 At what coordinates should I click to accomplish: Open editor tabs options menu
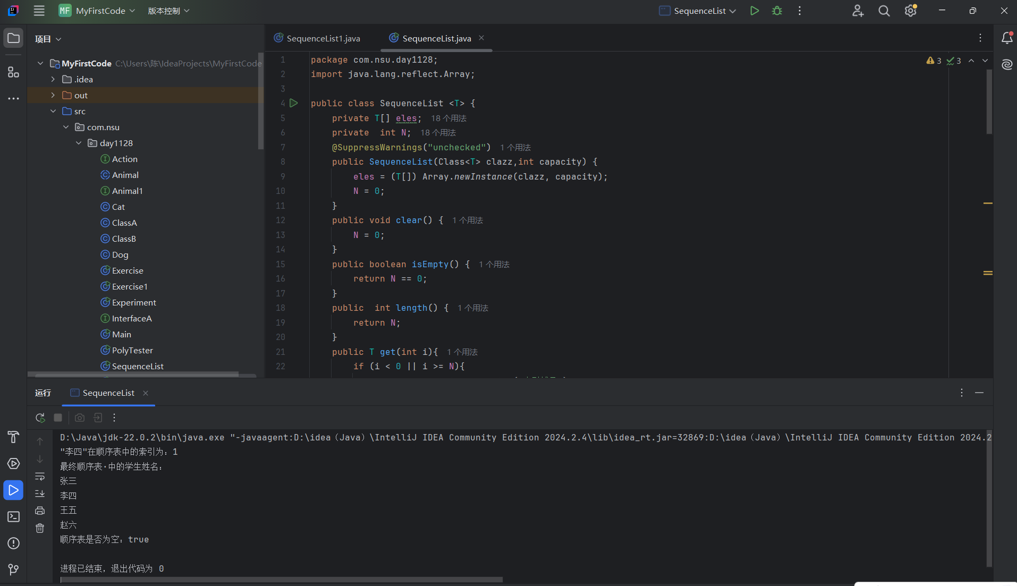[x=980, y=38]
